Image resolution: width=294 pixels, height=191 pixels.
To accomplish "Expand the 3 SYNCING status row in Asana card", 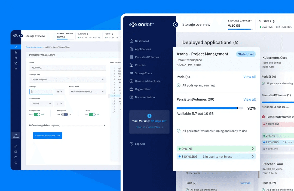I will coord(216,156).
